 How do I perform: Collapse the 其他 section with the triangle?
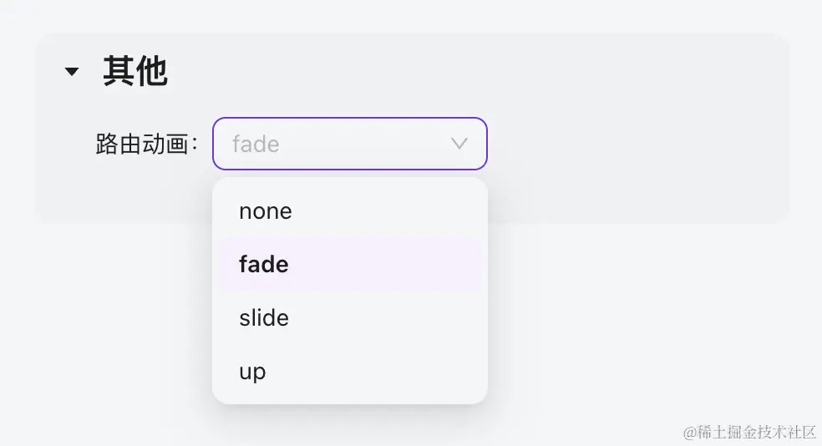pyautogui.click(x=72, y=73)
